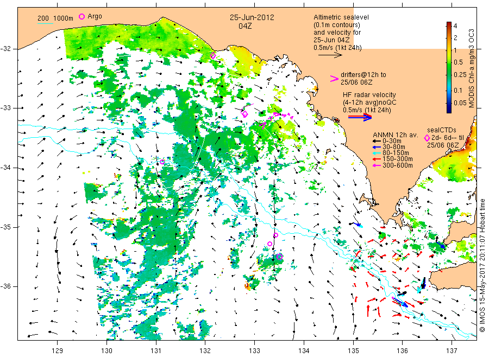Click the colorbar tick label 0.5
This screenshot has height=358, width=489.
(x=459, y=62)
